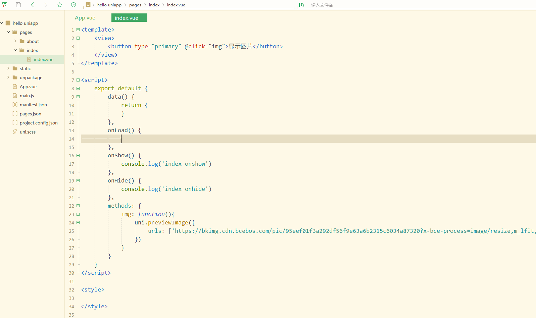Image resolution: width=536 pixels, height=318 pixels.
Task: Fold the onHide block at line 19
Action: (x=78, y=180)
